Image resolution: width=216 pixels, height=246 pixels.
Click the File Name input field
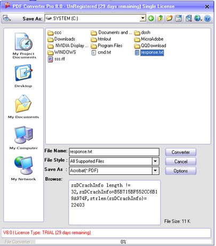coord(114,152)
